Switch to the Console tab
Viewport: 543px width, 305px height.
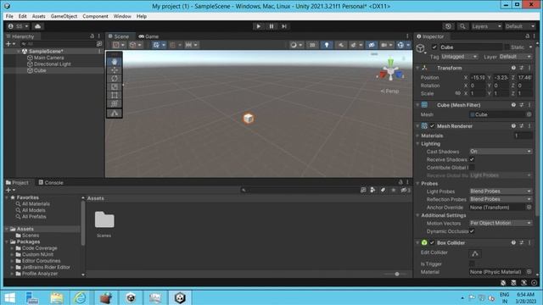click(51, 183)
